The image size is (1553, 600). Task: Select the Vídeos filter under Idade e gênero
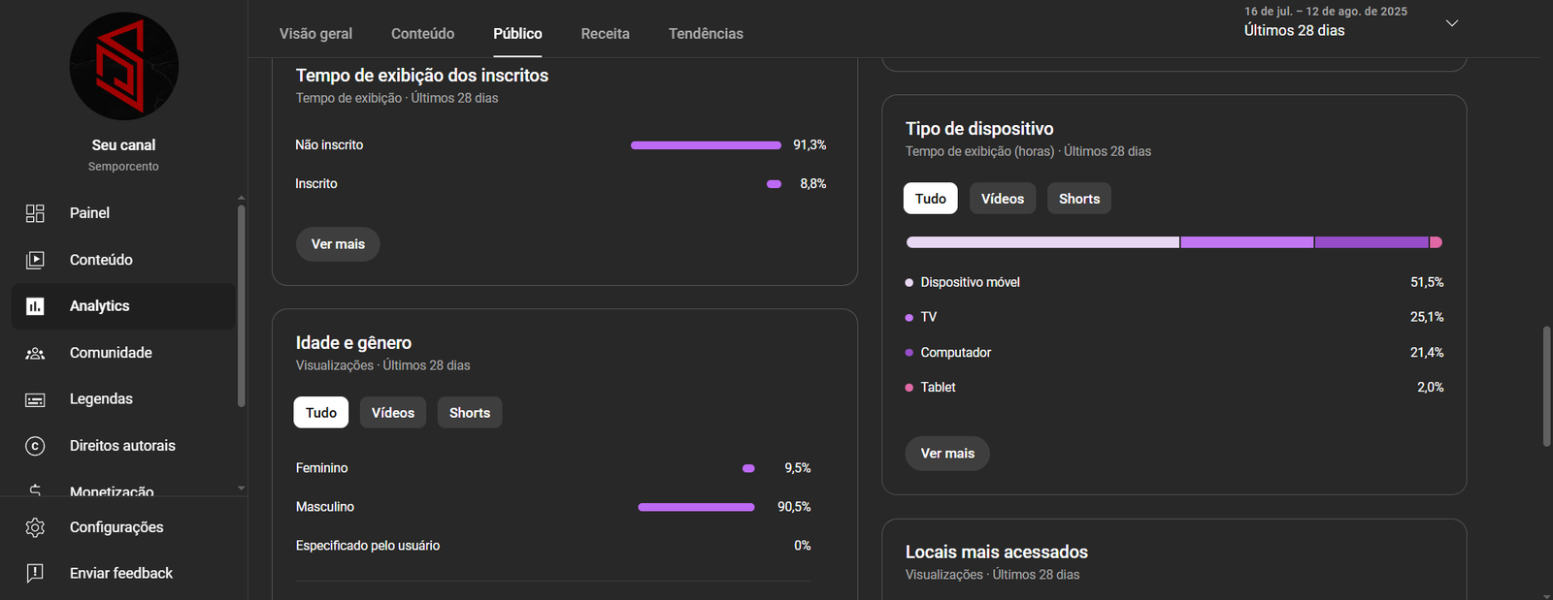(392, 413)
